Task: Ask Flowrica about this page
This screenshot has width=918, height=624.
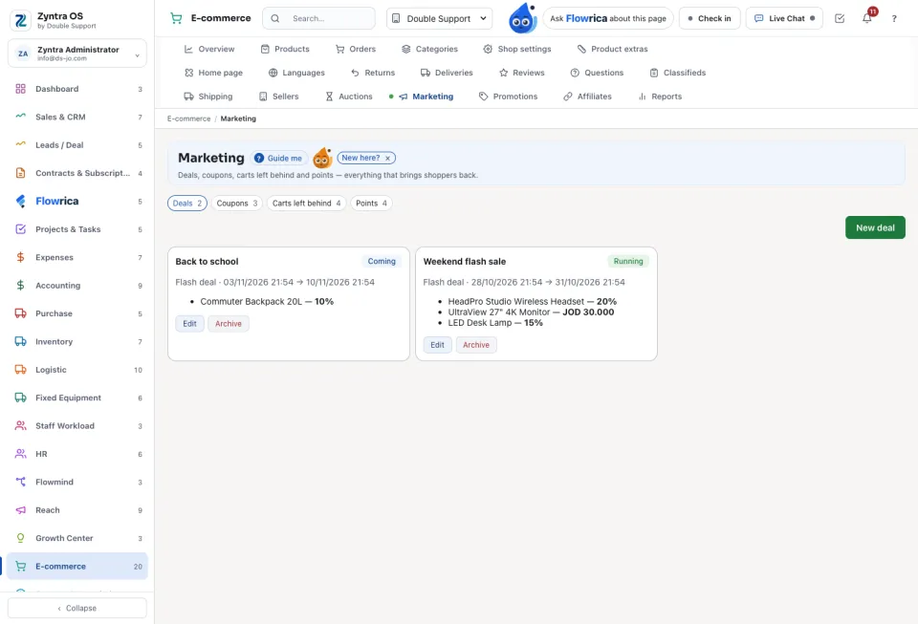Action: coord(608,18)
